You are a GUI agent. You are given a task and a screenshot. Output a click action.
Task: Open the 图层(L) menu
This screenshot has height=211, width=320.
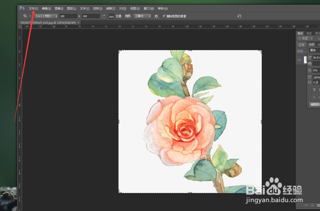(x=71, y=8)
